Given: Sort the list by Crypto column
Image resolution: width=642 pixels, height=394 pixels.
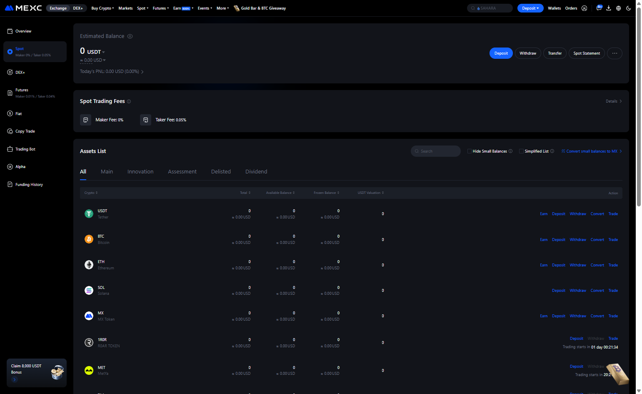Looking at the screenshot, I should (x=91, y=193).
